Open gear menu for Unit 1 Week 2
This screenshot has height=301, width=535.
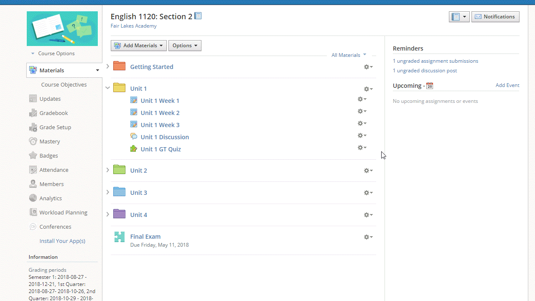coord(362,111)
